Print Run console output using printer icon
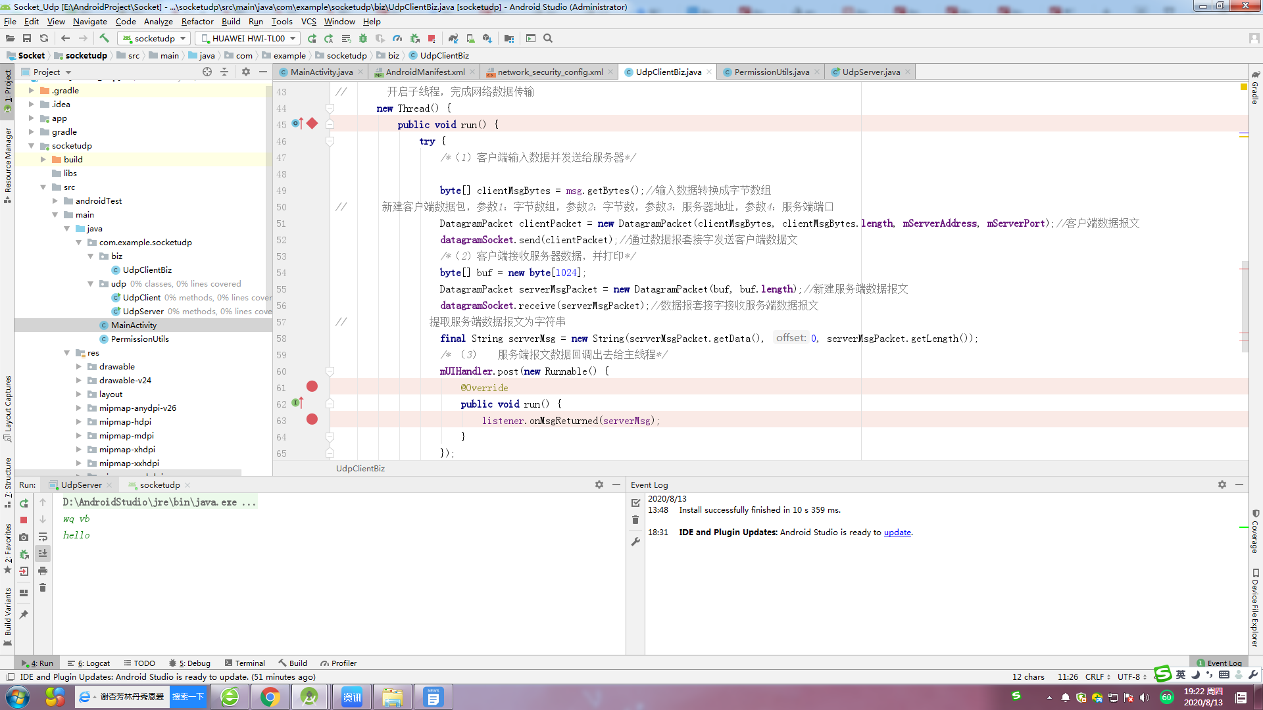 coord(43,571)
